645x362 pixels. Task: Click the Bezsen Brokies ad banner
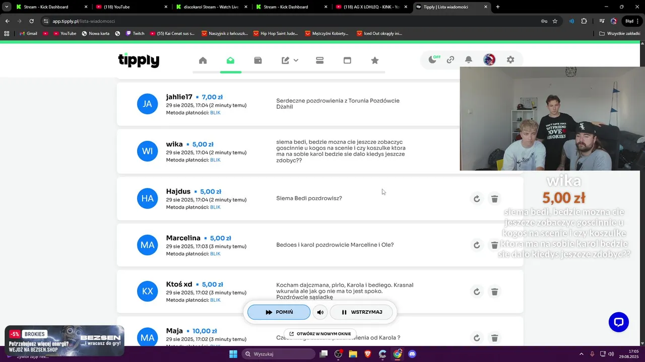(x=64, y=341)
